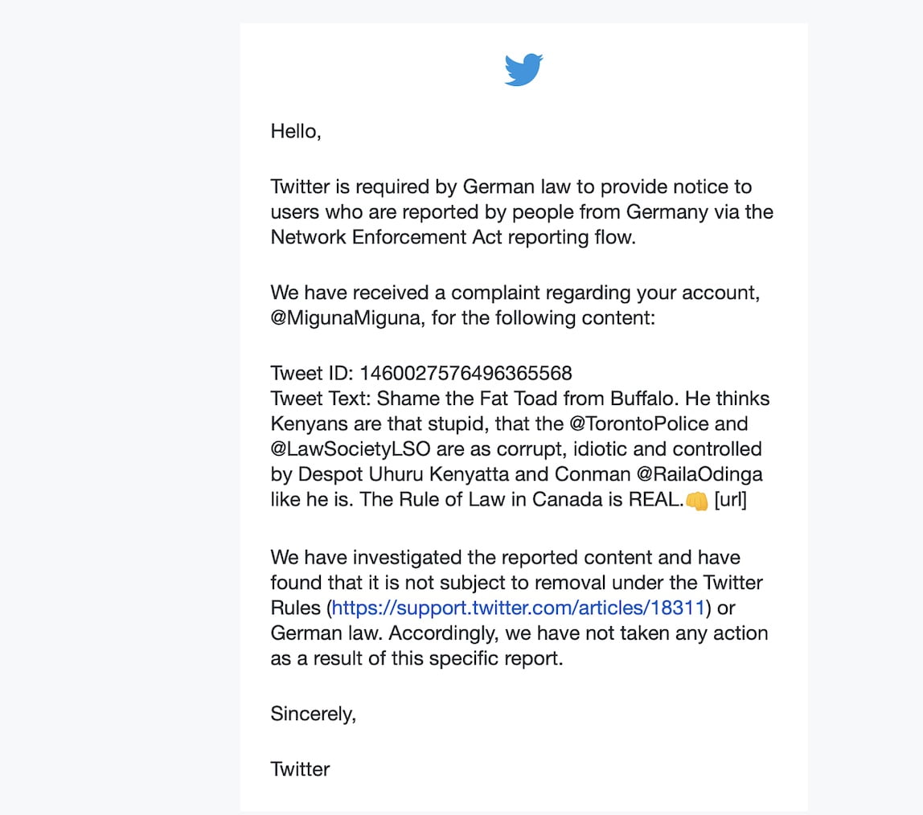Click the [url] placeholder in tweet text
The width and height of the screenshot is (923, 815).
coord(731,500)
